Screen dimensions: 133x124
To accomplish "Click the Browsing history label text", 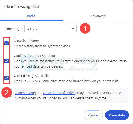I will pyautogui.click(x=26, y=41).
